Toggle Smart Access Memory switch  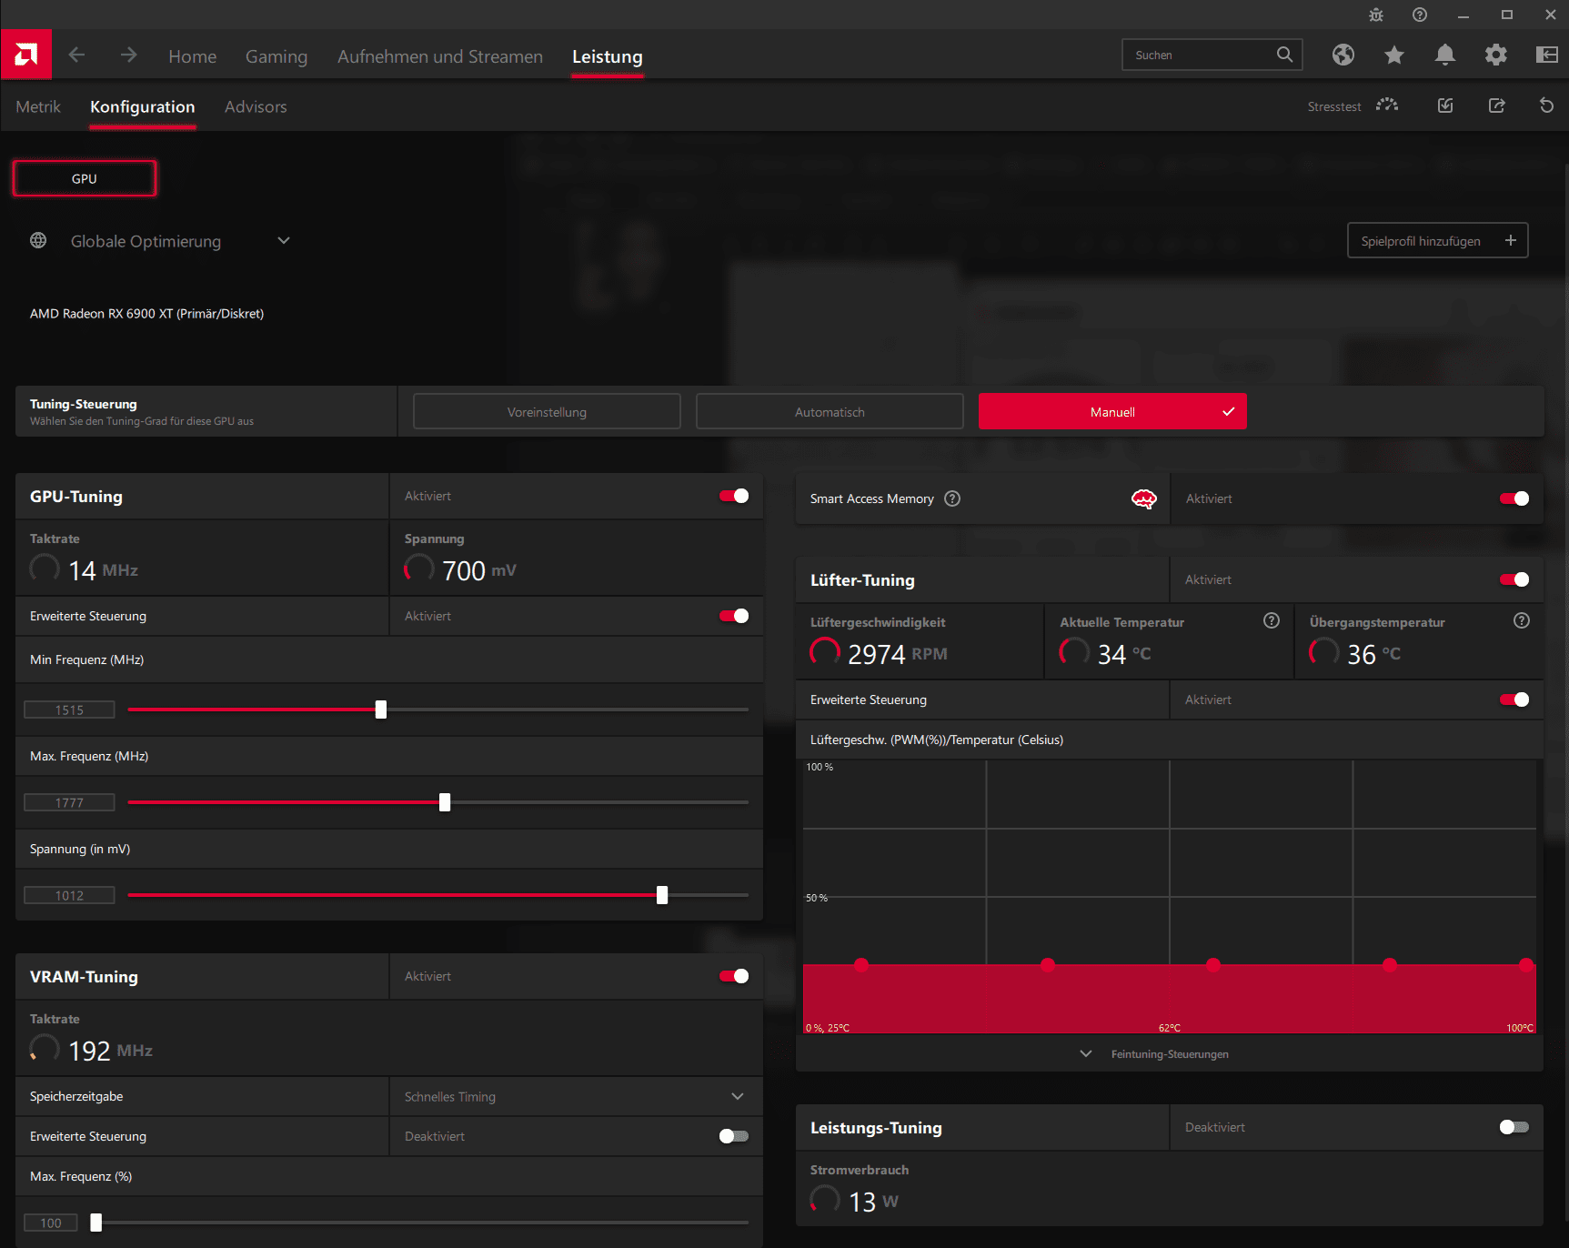tap(1514, 498)
